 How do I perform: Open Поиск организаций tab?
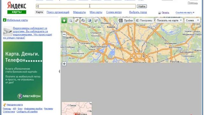[x=58, y=12]
